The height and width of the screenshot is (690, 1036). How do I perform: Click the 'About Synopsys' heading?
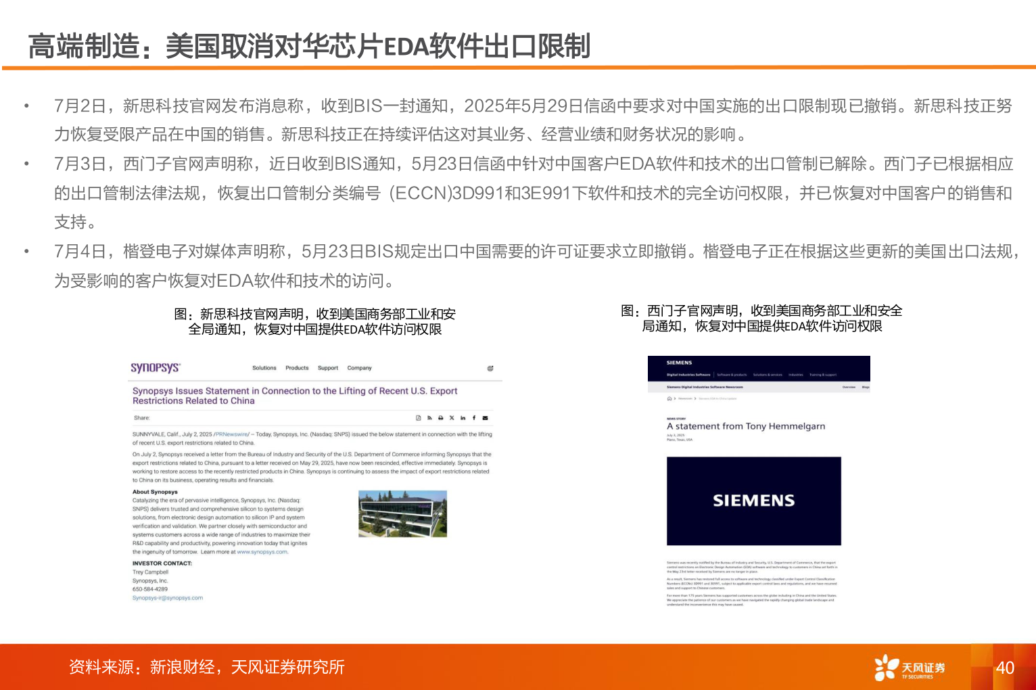155,492
